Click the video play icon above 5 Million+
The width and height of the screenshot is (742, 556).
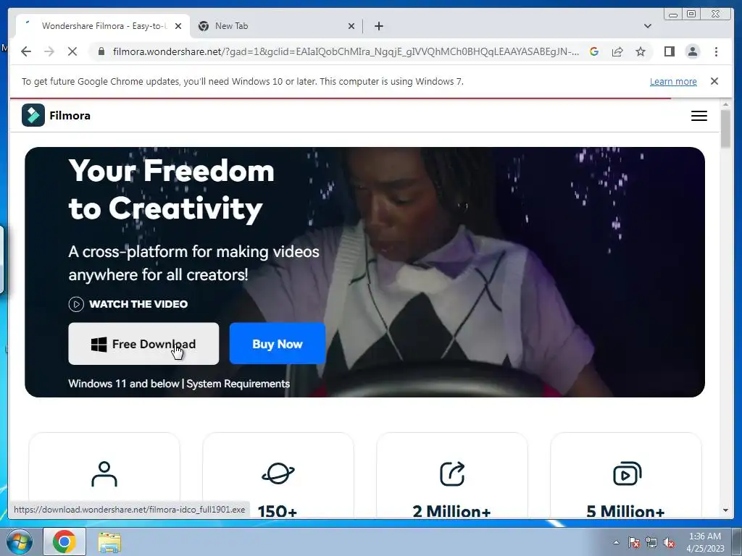pos(627,473)
